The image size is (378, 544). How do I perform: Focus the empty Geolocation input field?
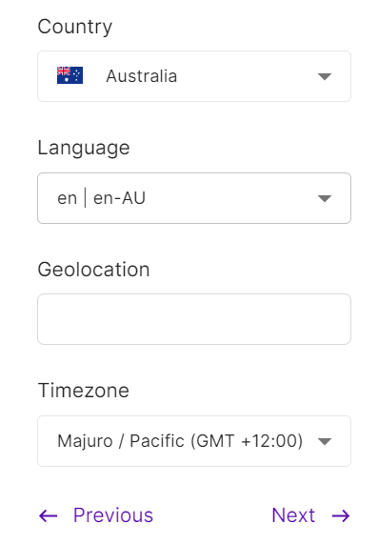[x=194, y=319]
